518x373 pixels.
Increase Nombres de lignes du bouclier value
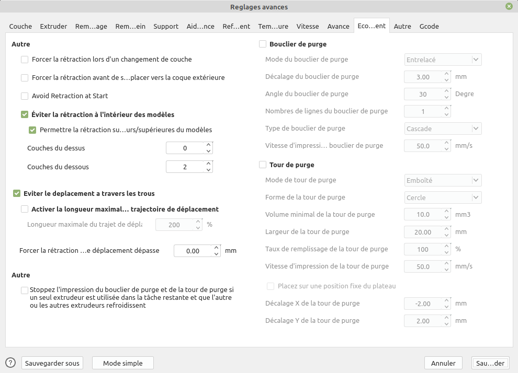tap(447, 108)
